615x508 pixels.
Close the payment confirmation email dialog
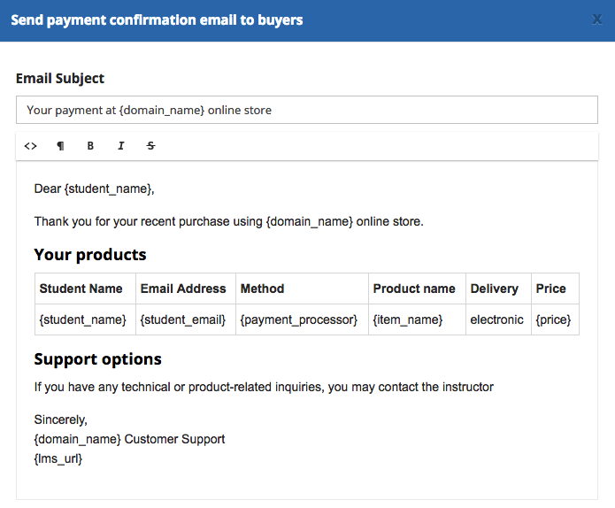597,19
